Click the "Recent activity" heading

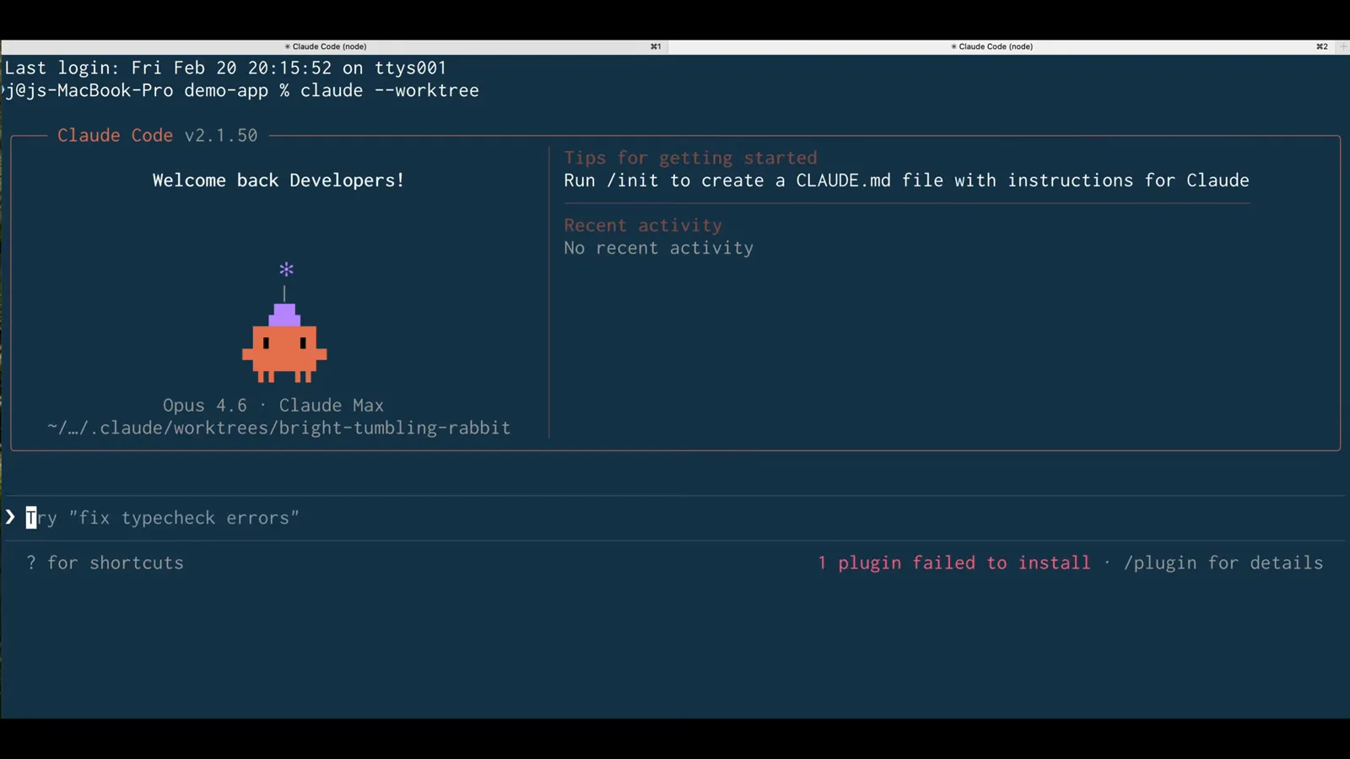[x=643, y=225]
